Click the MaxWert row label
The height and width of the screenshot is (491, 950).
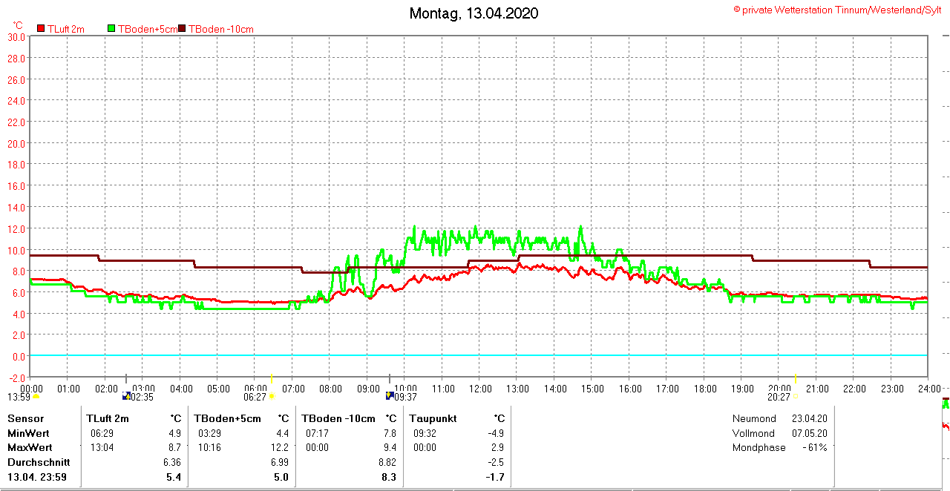(x=30, y=447)
